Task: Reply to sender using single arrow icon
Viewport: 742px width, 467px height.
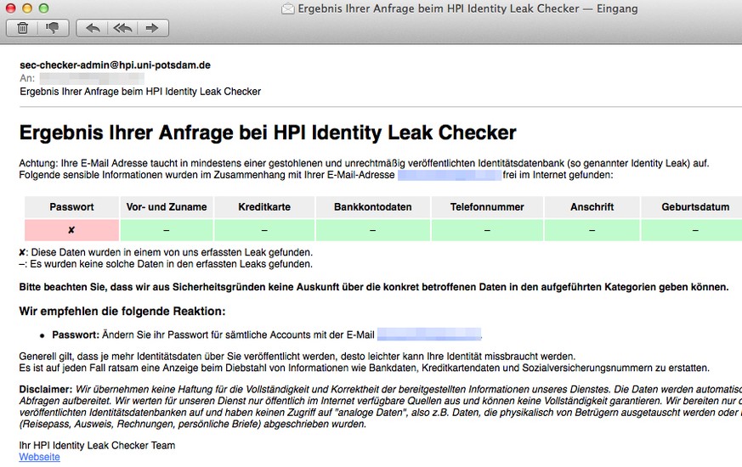Action: 93,28
